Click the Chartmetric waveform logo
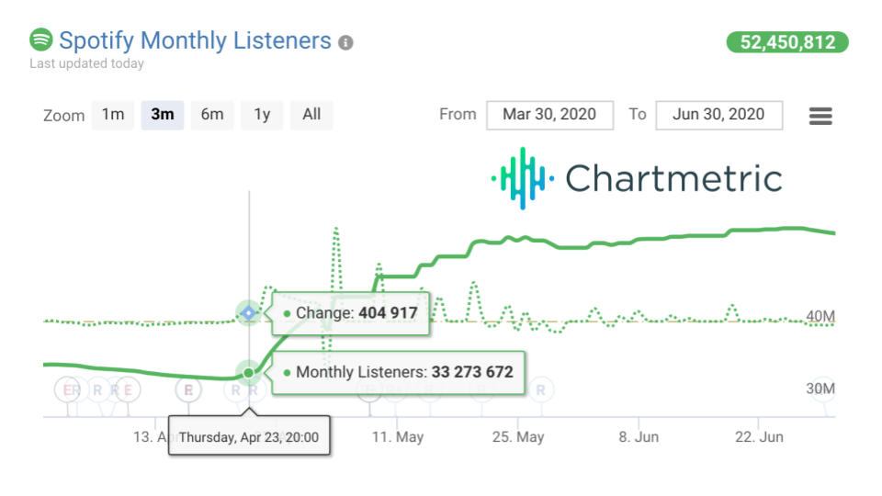882x496 pixels. (x=522, y=178)
